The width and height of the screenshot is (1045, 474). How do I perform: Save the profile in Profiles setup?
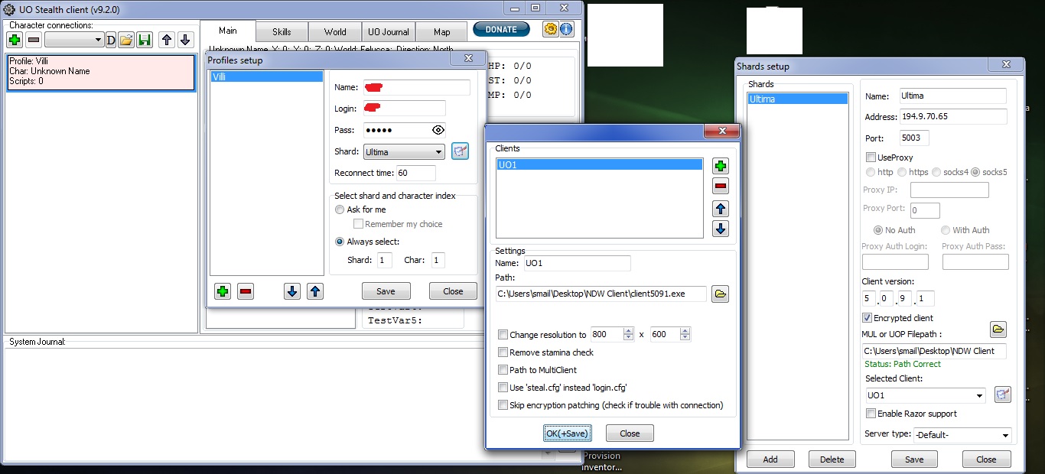(x=386, y=291)
